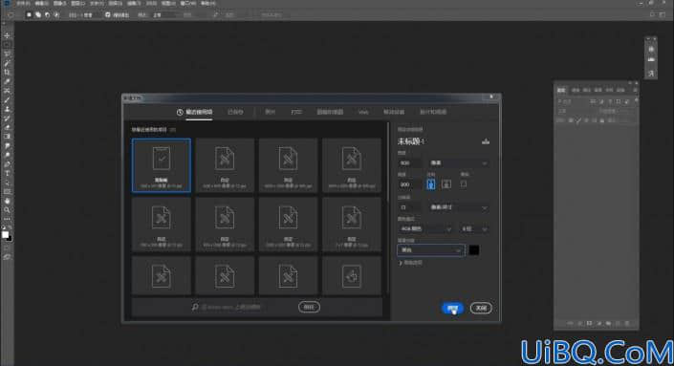Click the new adjustment layer icon
674x366 pixels.
coord(598,323)
